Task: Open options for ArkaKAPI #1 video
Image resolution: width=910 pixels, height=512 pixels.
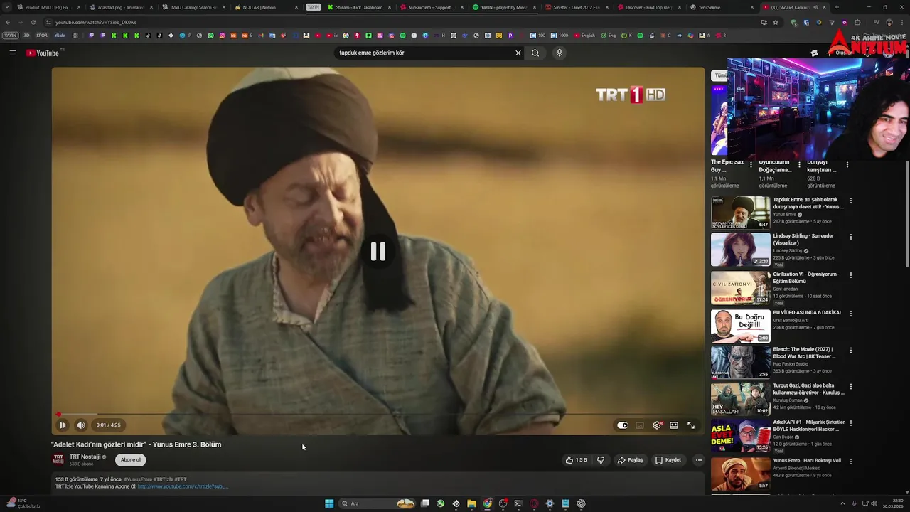Action: click(x=850, y=424)
